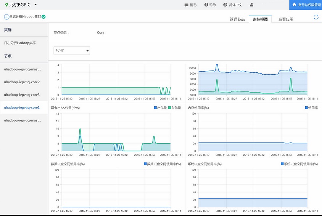This screenshot has width=322, height=216.
Task: Click the 日志分析Hadoop集群 page title
Action: click(x=25, y=17)
